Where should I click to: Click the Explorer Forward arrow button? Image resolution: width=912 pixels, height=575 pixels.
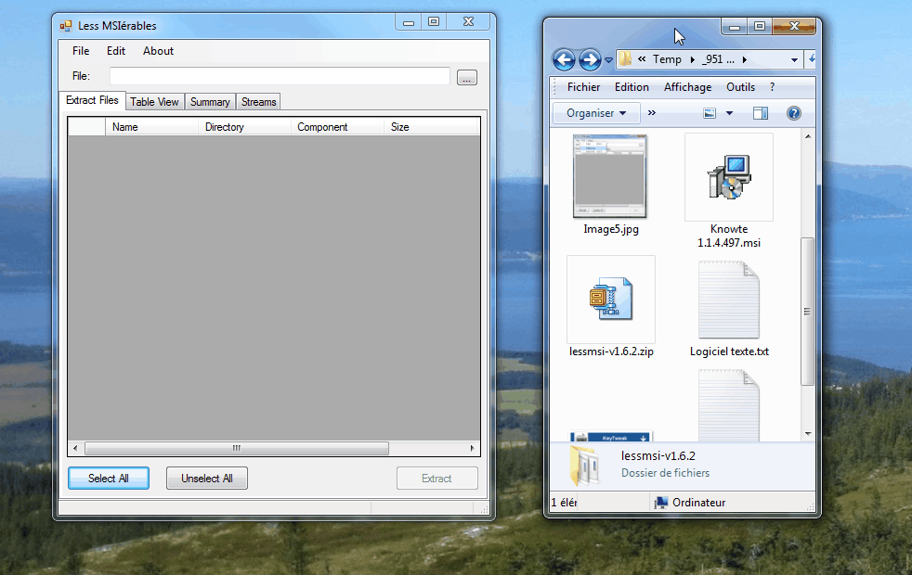(x=590, y=60)
